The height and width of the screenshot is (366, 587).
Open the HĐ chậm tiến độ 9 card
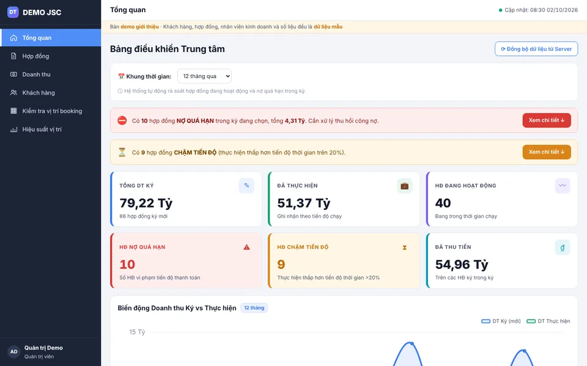pyautogui.click(x=344, y=260)
